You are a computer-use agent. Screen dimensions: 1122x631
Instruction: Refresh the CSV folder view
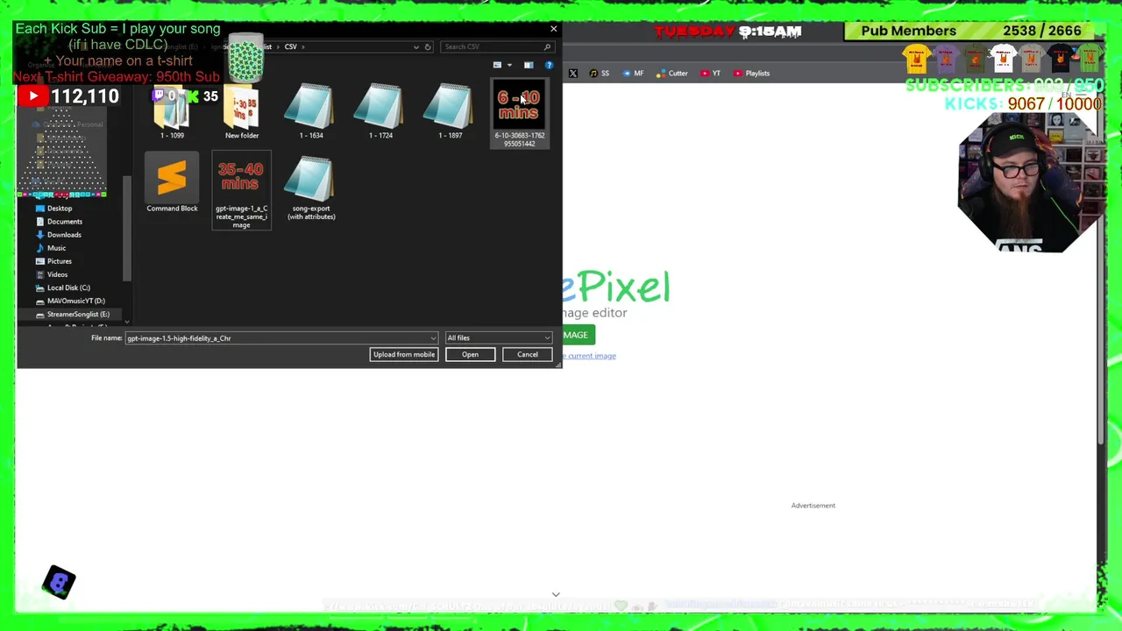click(428, 47)
